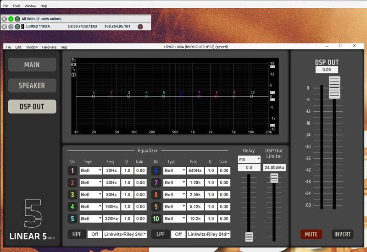
Task: Click the up arrow beside the 18 dB graph label
Action: (272, 67)
